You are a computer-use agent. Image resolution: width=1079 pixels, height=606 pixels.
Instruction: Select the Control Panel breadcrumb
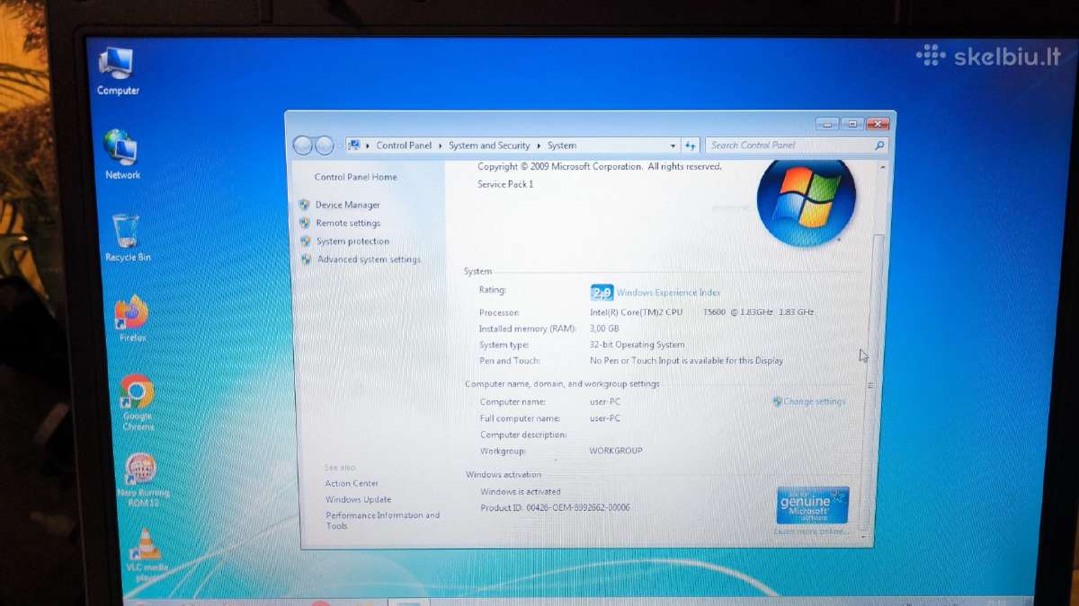(x=404, y=145)
